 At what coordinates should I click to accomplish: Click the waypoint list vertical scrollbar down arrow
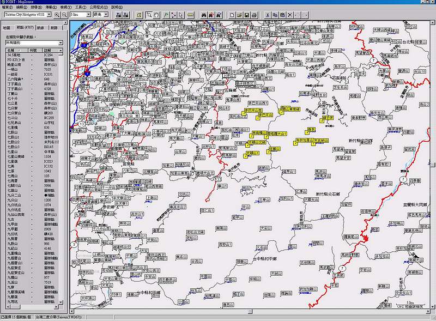61,302
